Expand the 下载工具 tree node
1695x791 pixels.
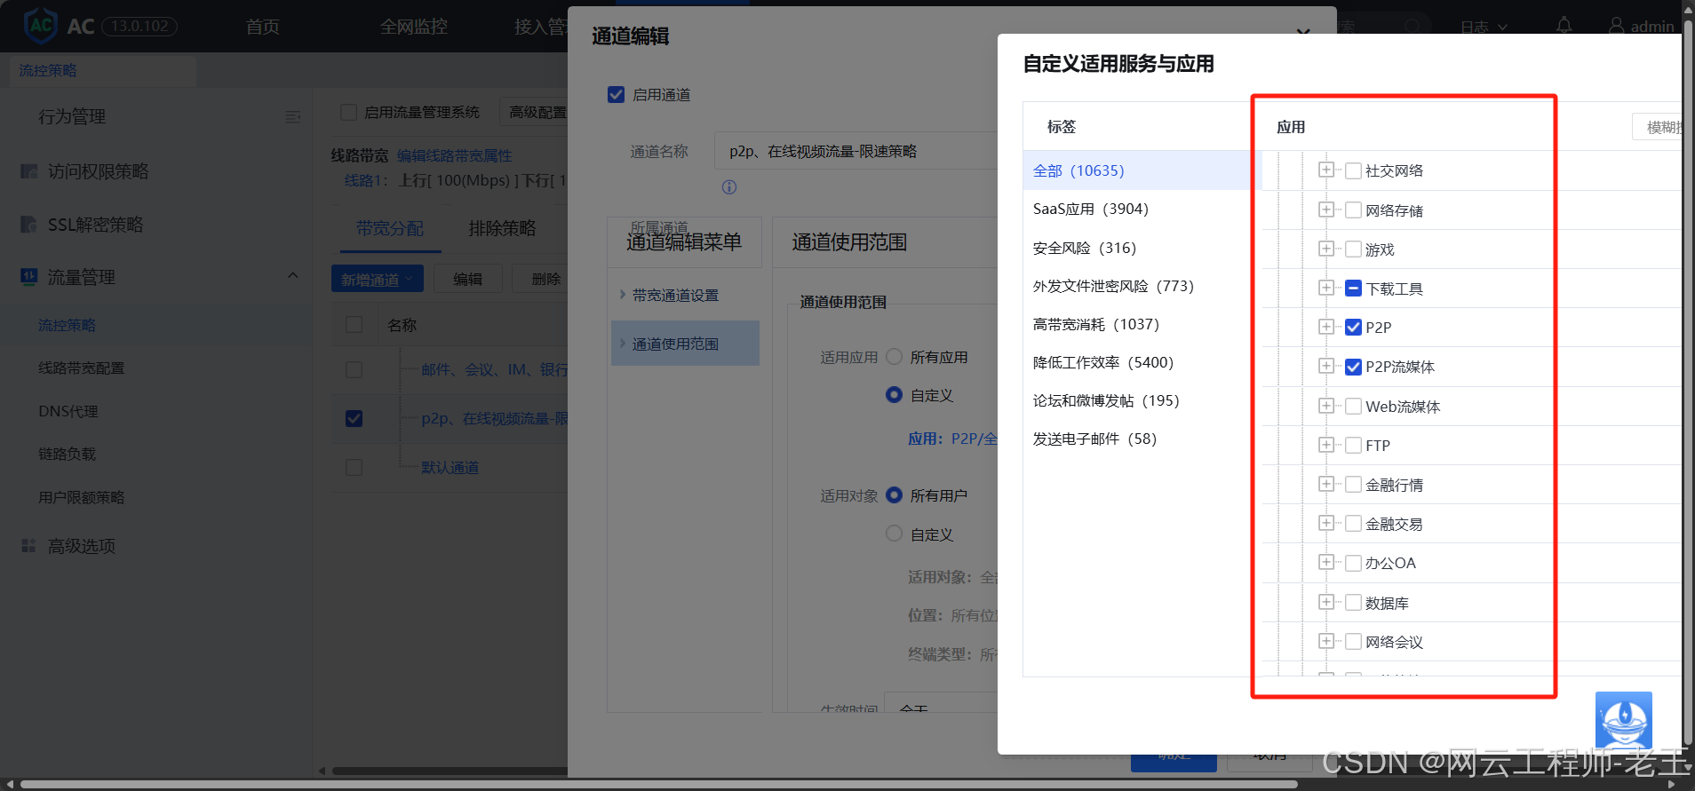[1326, 289]
